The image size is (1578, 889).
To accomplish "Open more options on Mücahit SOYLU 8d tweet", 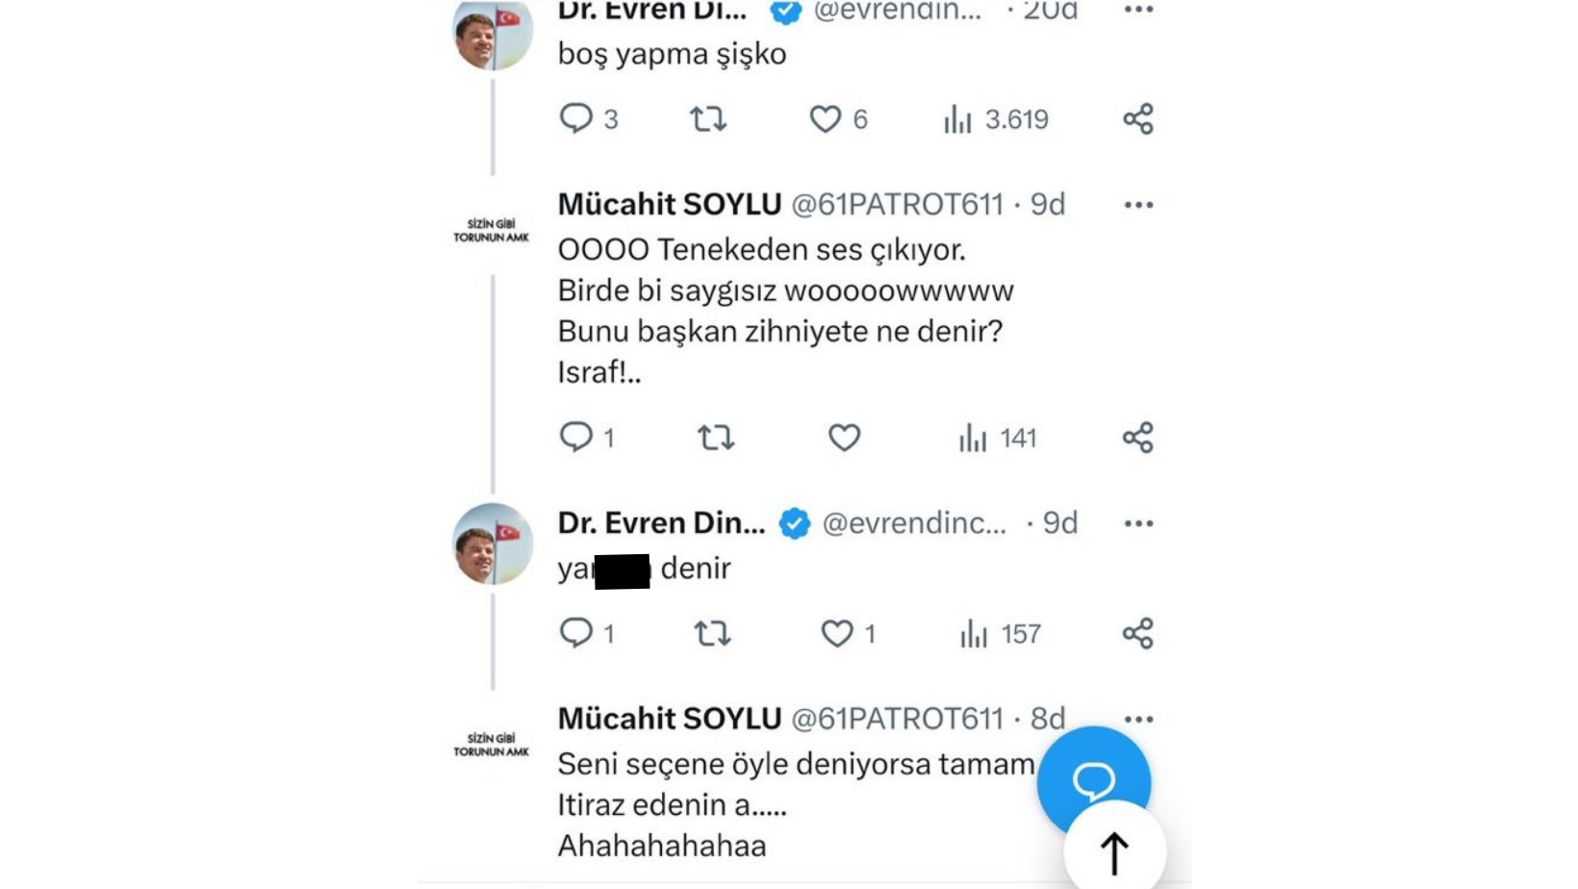I will [1138, 720].
